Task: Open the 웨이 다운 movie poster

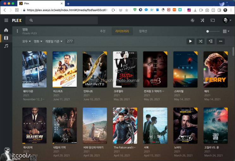Action: click(34, 69)
